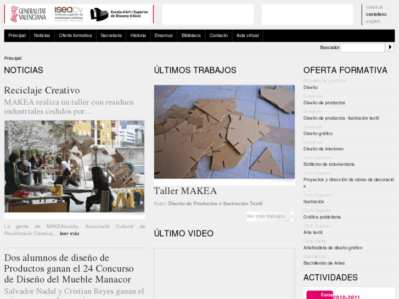Open the Principal menu item
Image resolution: width=399 pixels, height=299 pixels.
(x=17, y=35)
